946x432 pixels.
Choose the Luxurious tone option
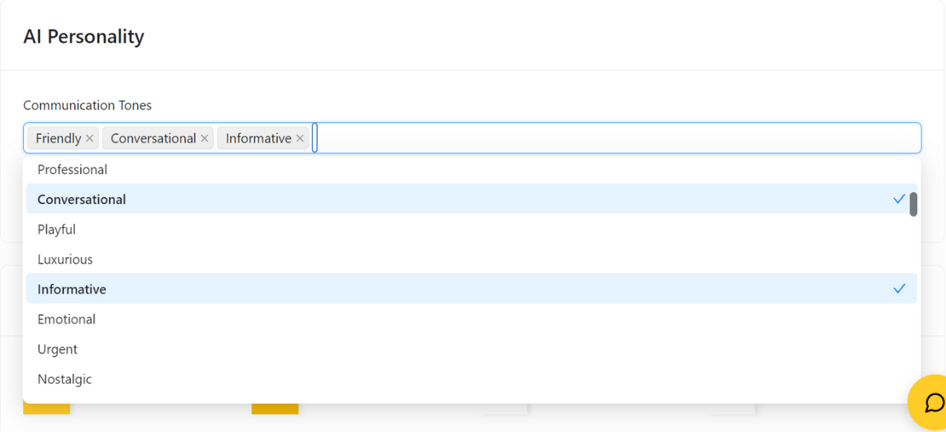[x=471, y=259]
